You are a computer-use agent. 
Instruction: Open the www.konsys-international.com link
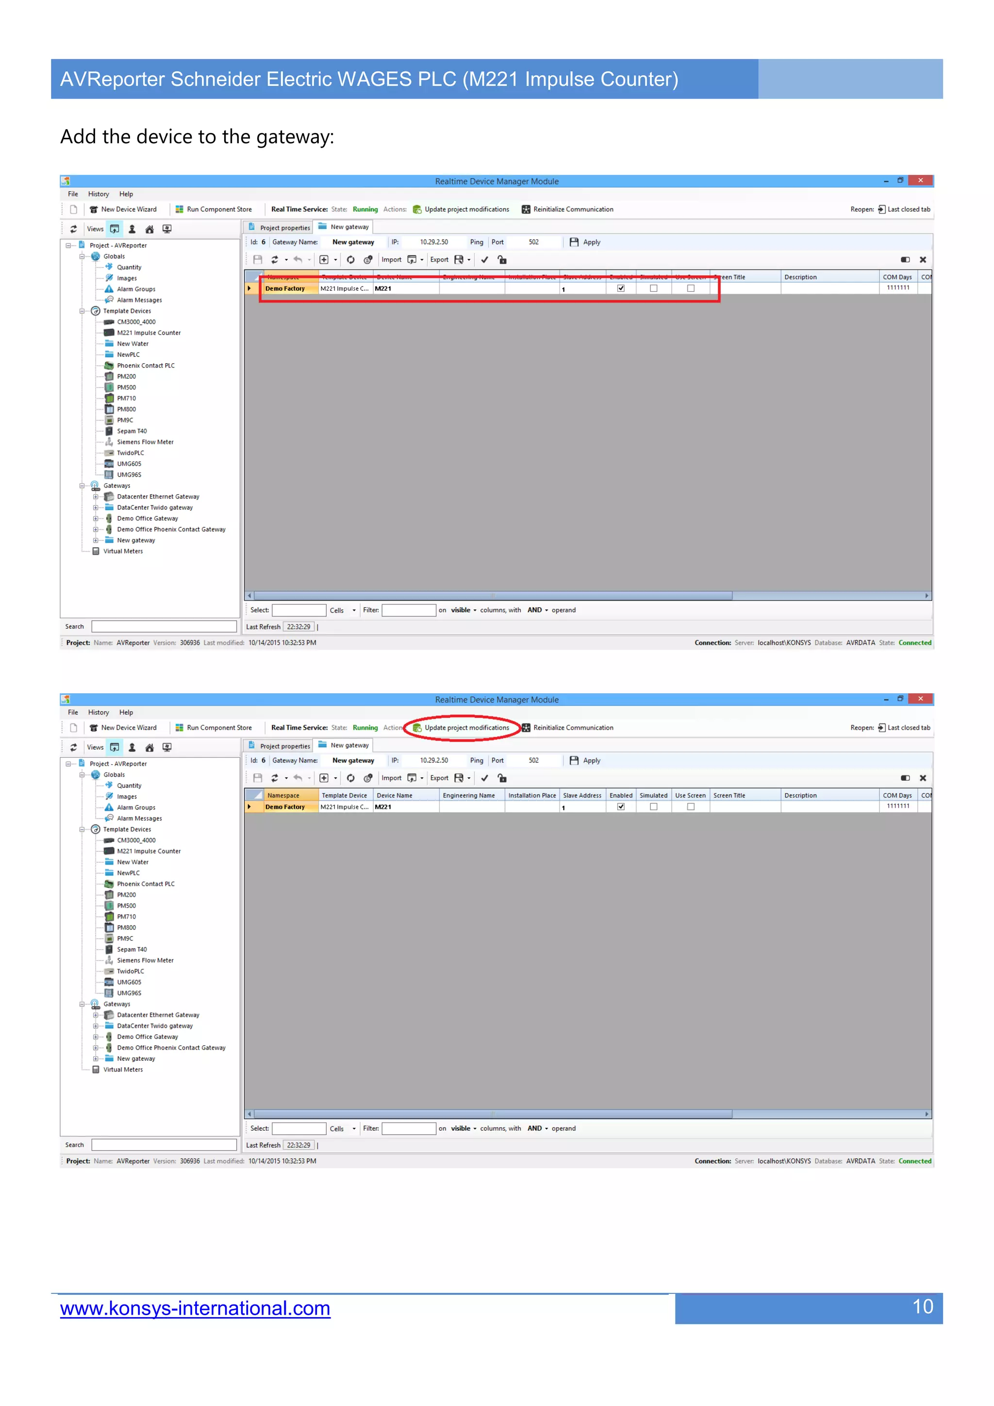tap(195, 1308)
